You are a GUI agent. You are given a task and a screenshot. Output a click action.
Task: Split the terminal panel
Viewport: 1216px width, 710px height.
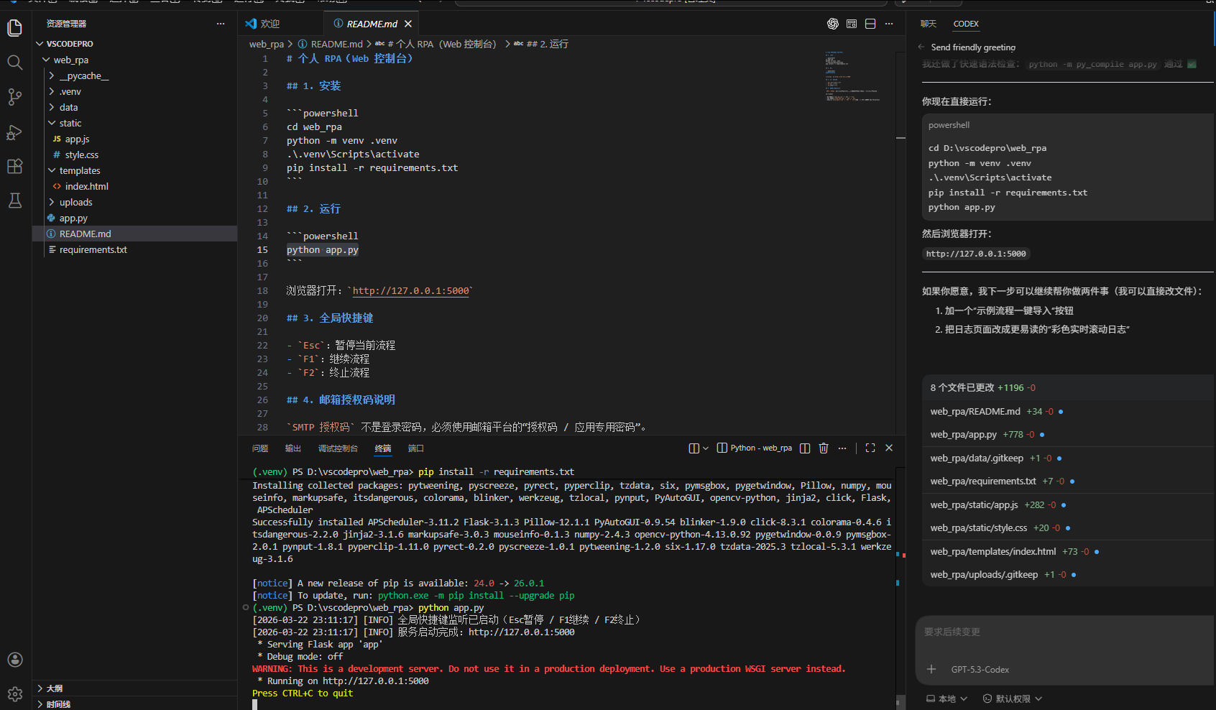point(805,448)
